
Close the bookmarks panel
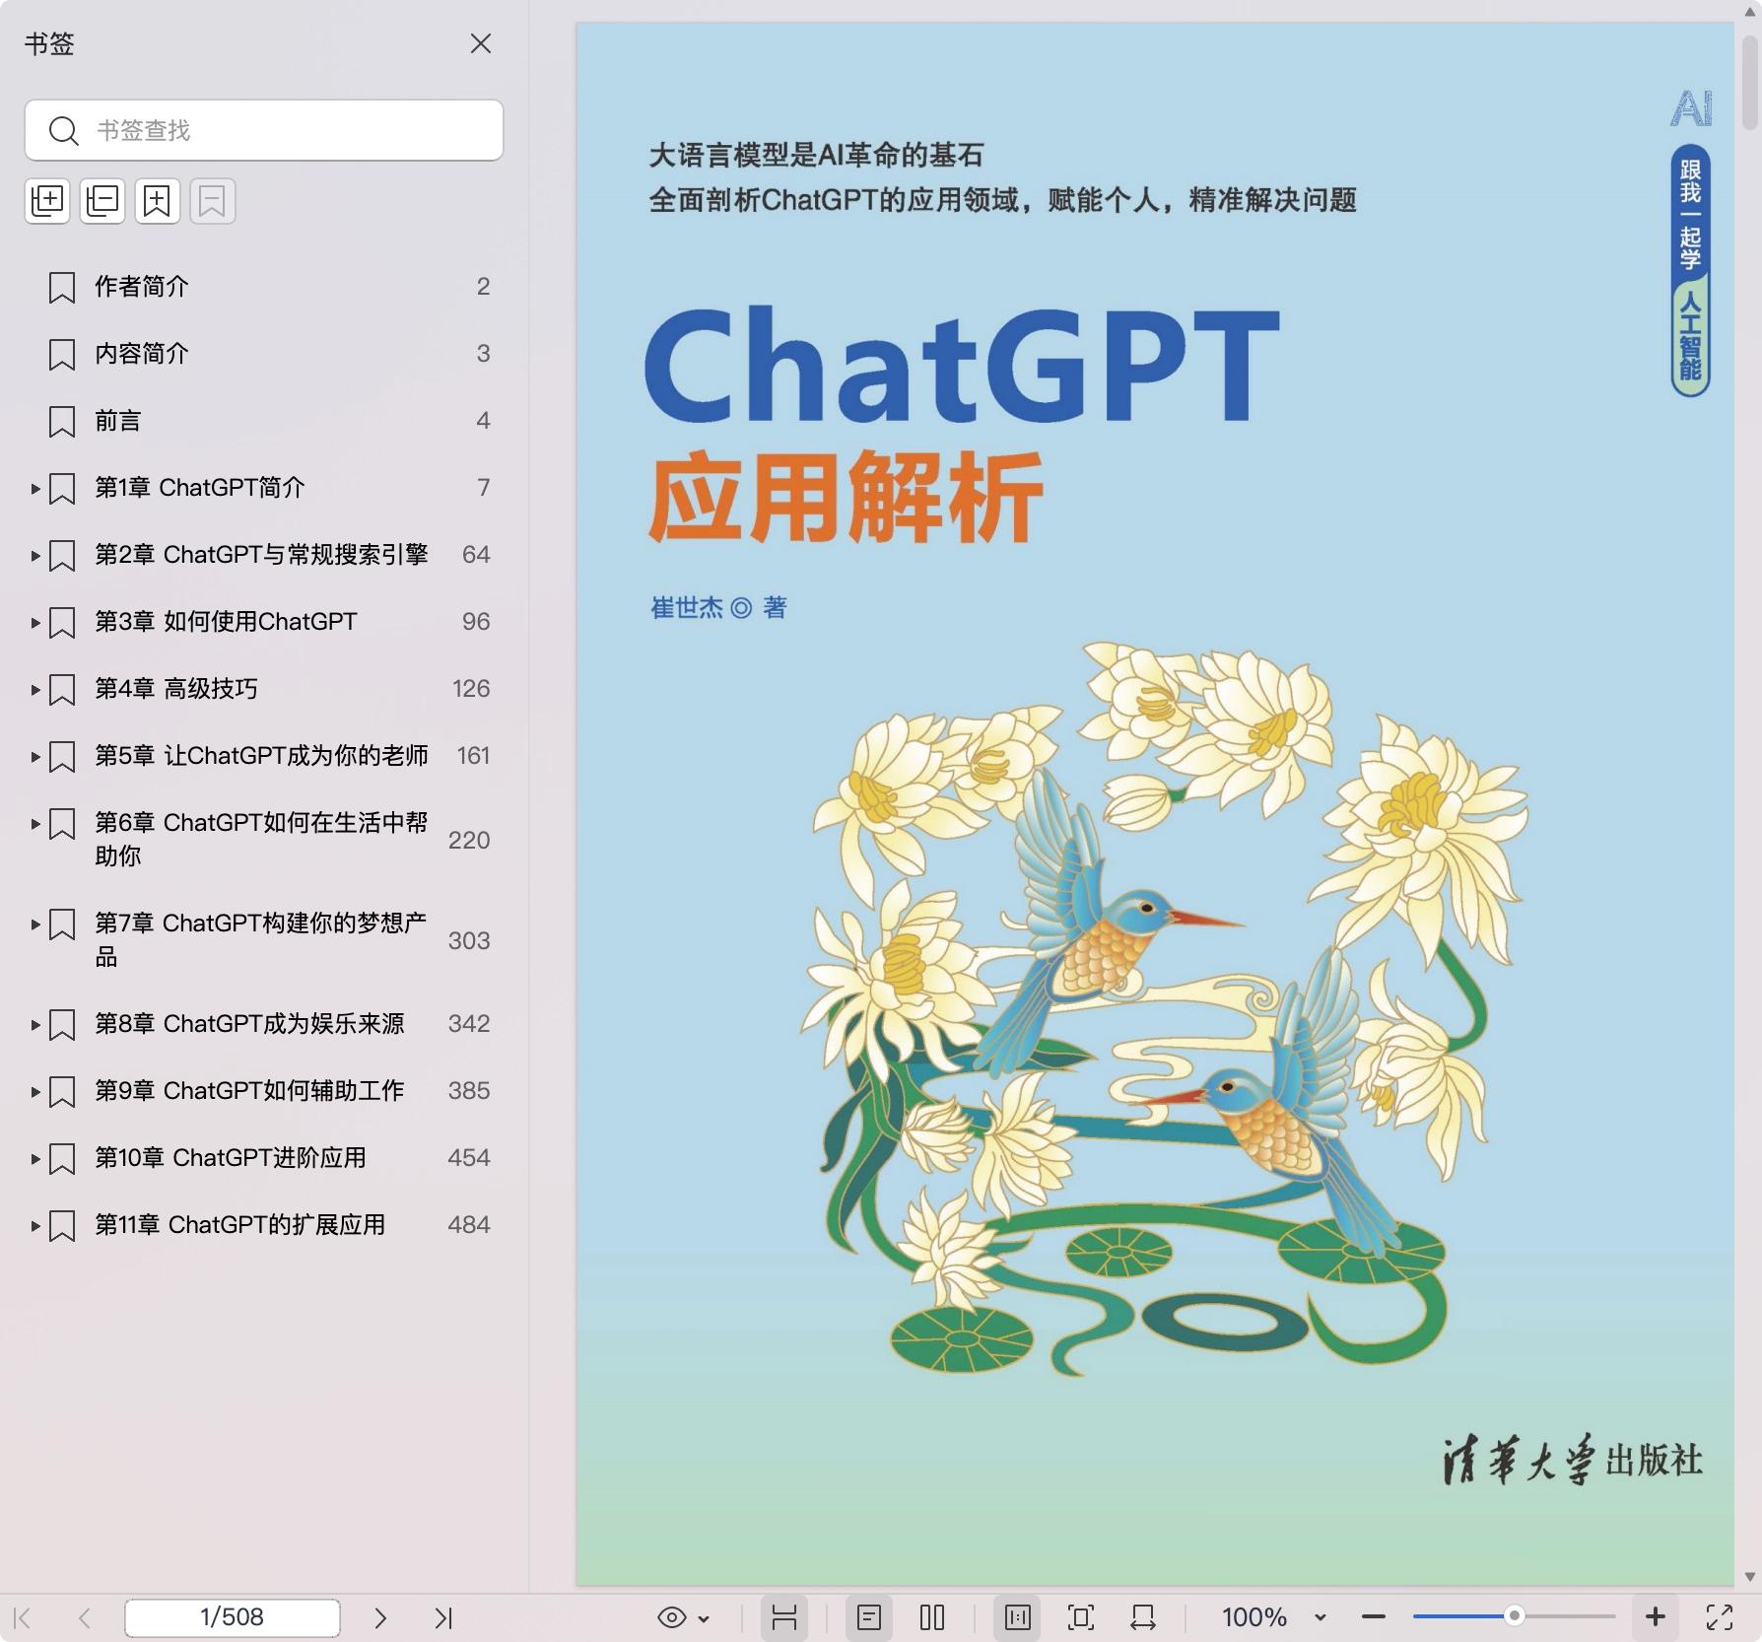(x=481, y=43)
